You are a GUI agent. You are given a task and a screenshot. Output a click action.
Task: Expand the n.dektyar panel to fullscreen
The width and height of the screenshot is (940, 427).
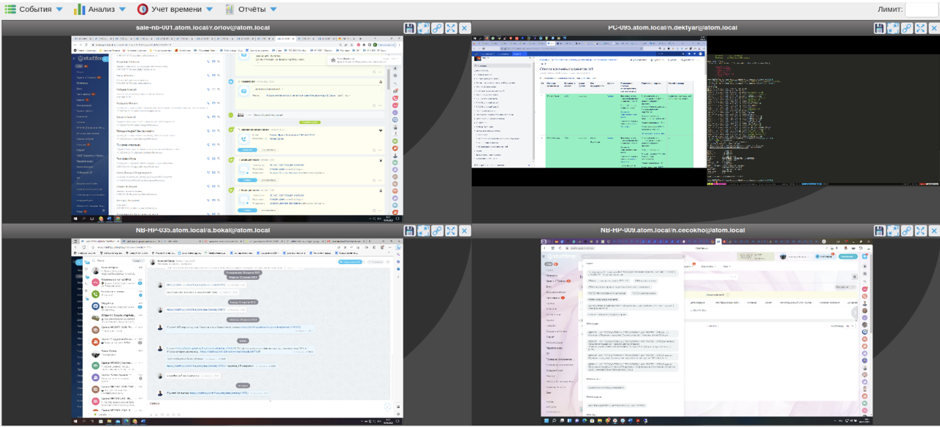(x=921, y=28)
